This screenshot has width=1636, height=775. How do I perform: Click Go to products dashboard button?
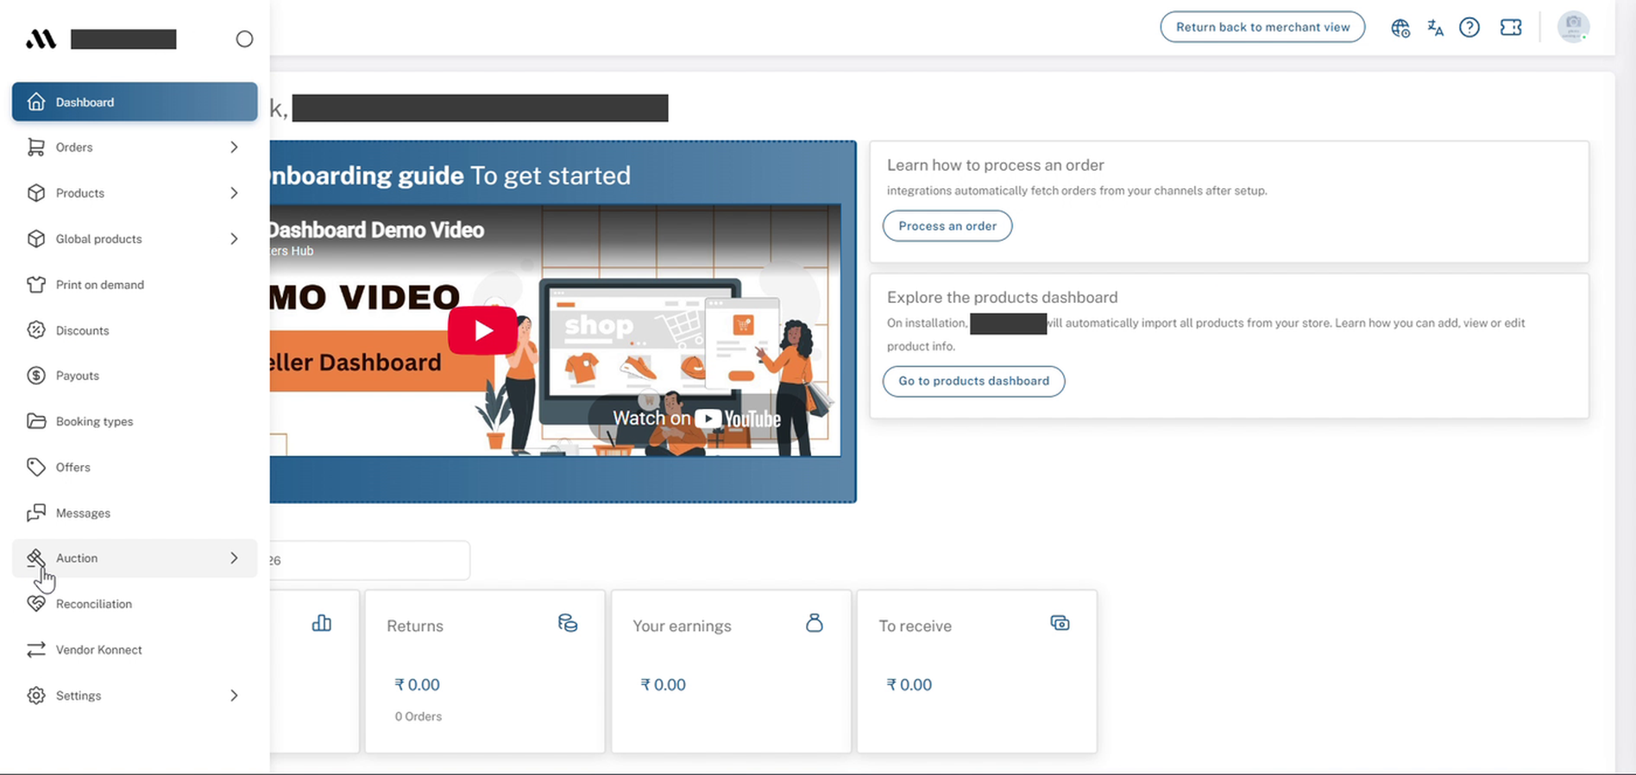coord(973,381)
